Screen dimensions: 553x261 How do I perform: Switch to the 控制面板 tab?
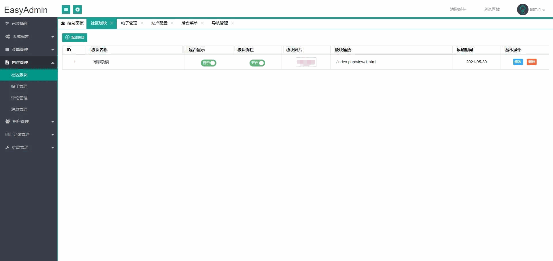[x=73, y=23]
